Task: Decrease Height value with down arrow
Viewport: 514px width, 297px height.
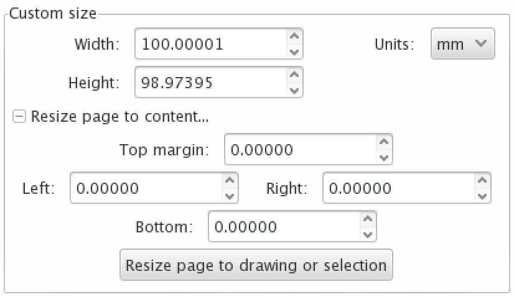Action: tap(295, 91)
